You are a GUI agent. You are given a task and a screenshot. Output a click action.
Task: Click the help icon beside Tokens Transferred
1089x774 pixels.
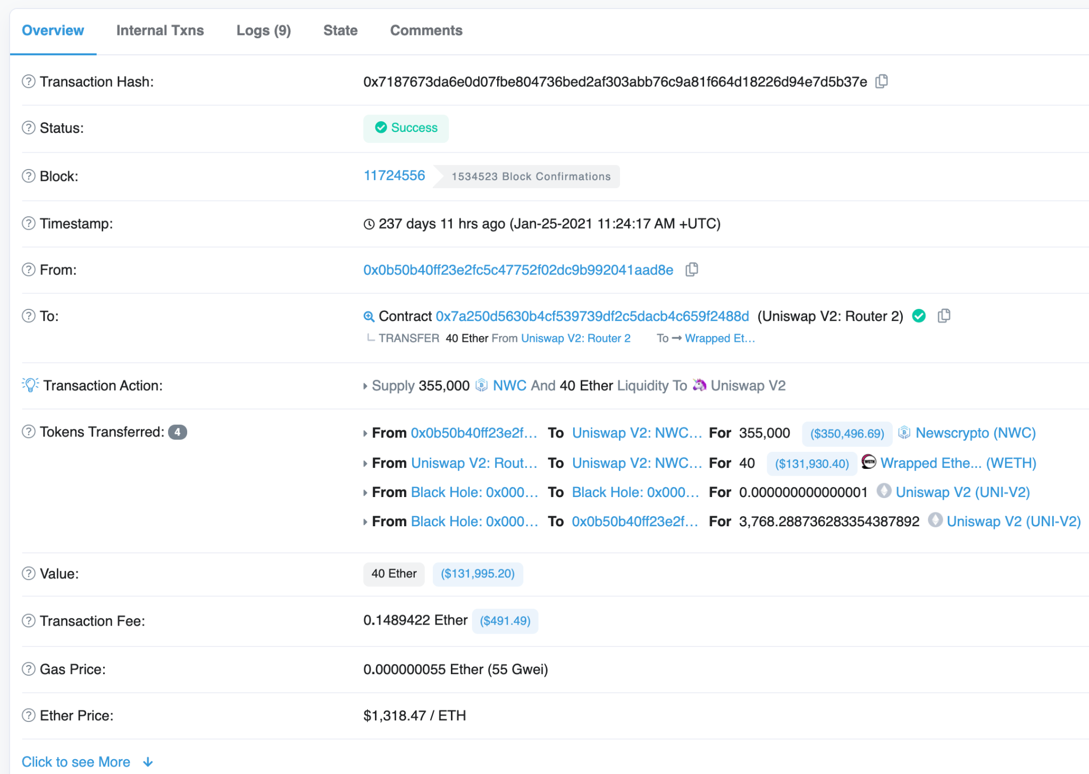tap(28, 432)
